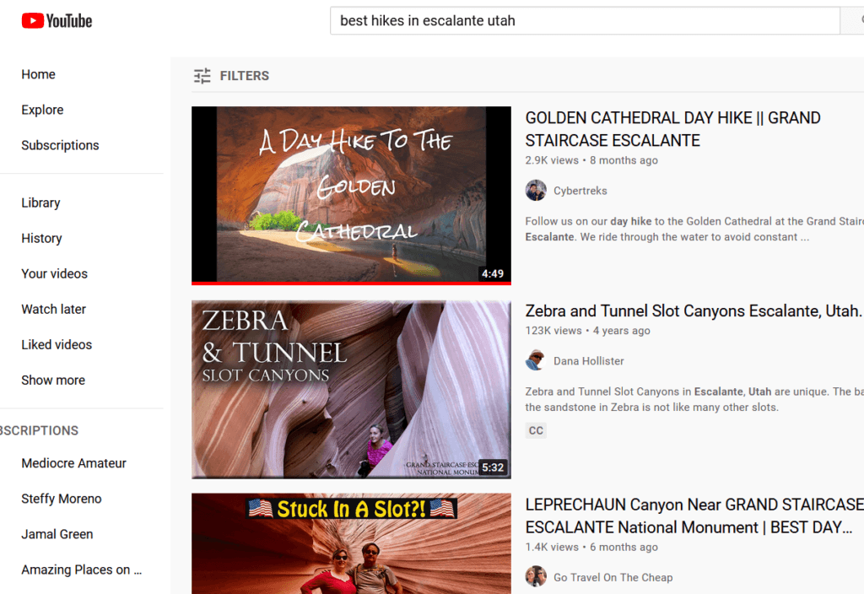Screen dimensions: 864x594
Task: Click Dana Hollister channel name
Action: coord(588,361)
